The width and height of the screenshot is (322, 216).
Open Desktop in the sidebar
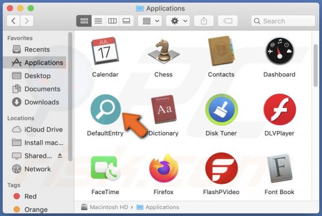tap(34, 76)
